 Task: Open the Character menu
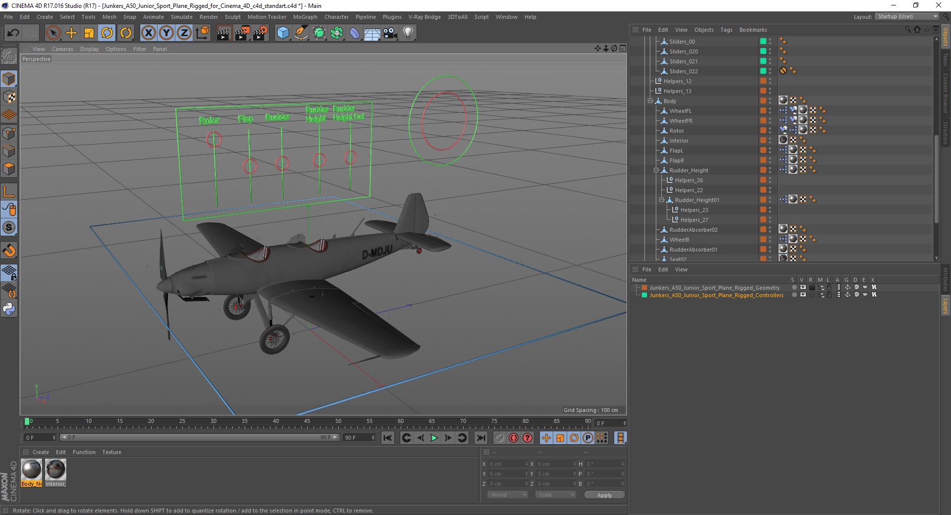(x=337, y=17)
